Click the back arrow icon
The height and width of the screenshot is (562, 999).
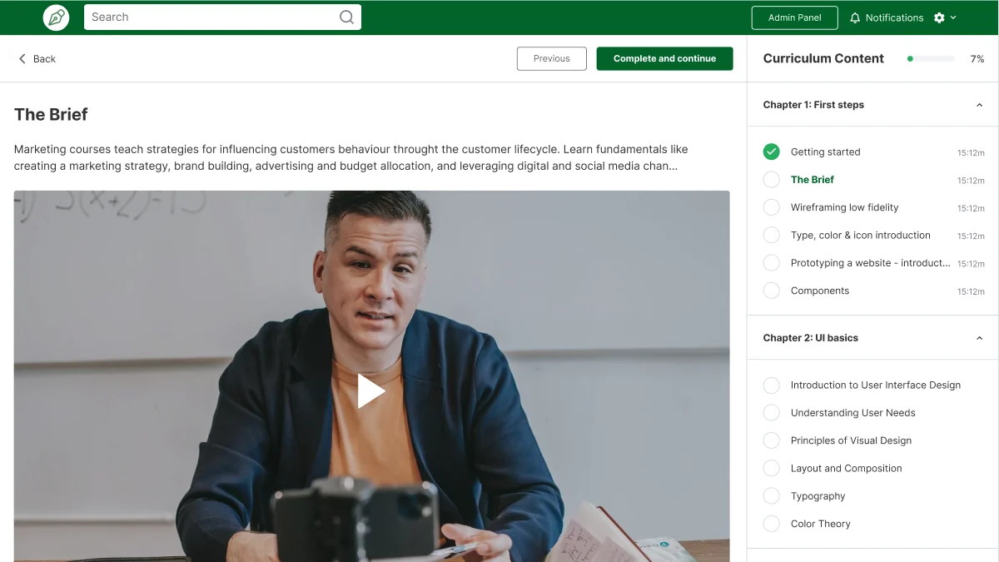(x=22, y=58)
